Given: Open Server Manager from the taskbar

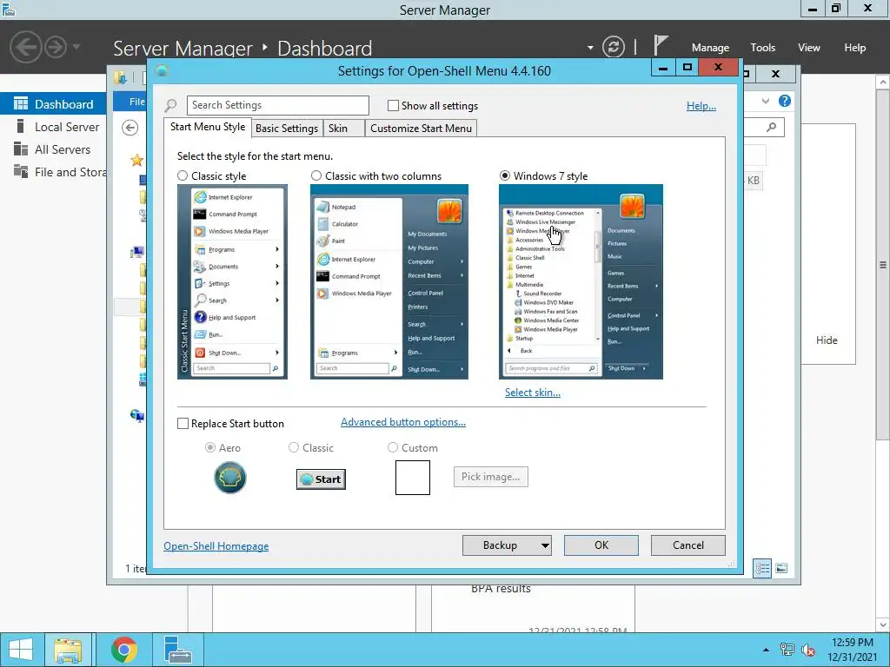Looking at the screenshot, I should pyautogui.click(x=177, y=650).
